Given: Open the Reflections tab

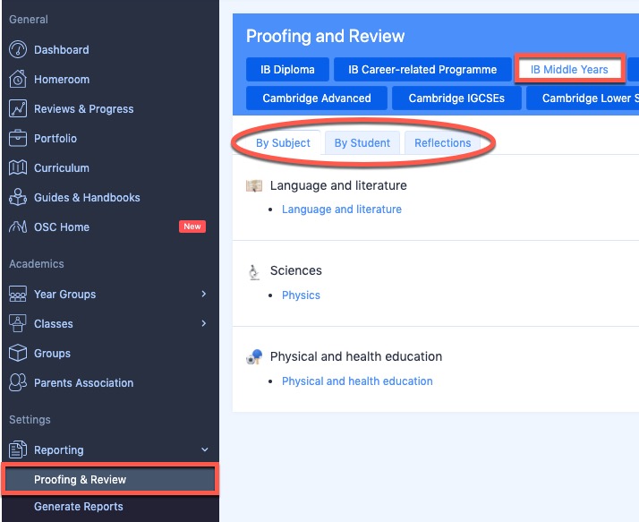Looking at the screenshot, I should click(x=443, y=142).
